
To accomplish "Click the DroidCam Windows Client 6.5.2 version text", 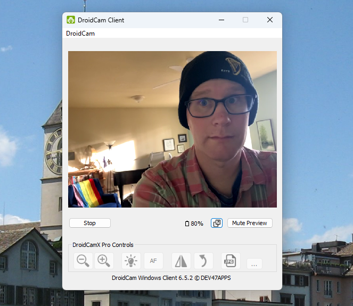I will tap(171, 278).
